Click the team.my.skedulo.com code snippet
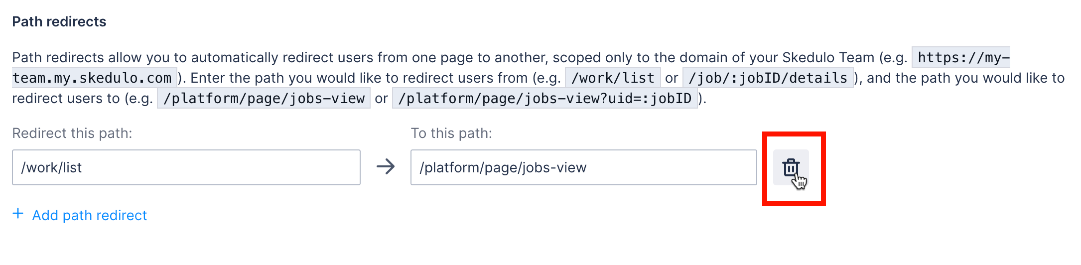 (92, 78)
